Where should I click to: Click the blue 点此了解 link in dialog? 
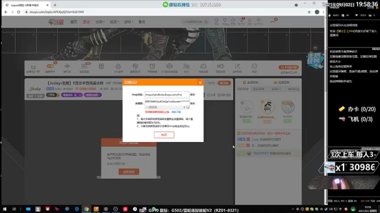pyautogui.click(x=176, y=112)
